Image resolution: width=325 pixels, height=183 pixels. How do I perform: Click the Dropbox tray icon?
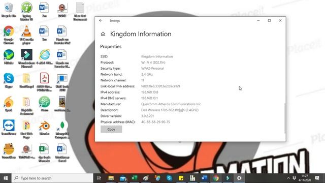[x=294, y=178]
